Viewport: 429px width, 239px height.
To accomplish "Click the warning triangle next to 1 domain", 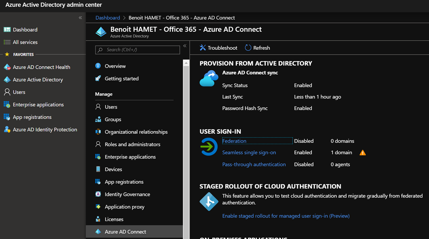I will (x=363, y=153).
